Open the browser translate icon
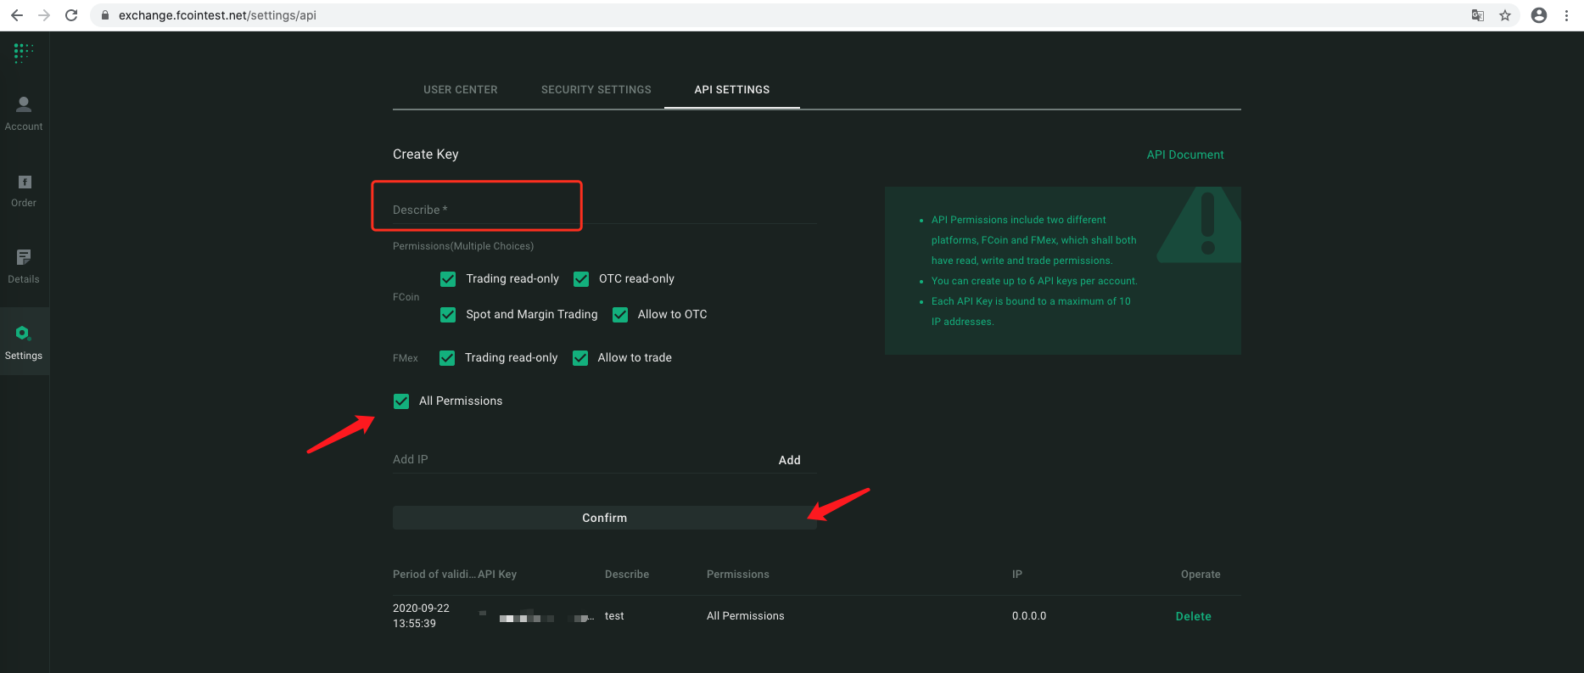 point(1478,15)
